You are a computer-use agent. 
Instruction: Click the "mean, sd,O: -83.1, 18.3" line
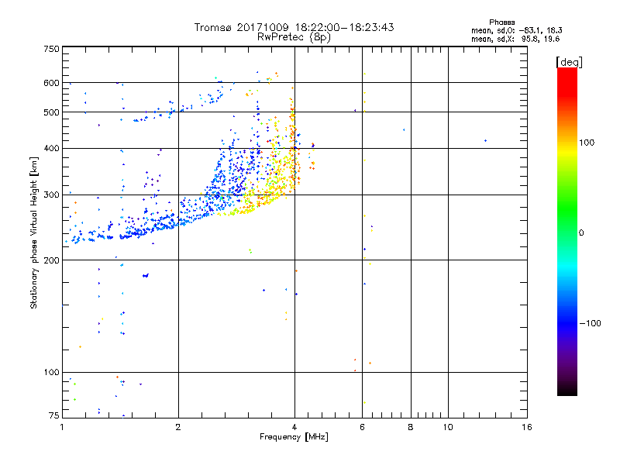[x=517, y=30]
